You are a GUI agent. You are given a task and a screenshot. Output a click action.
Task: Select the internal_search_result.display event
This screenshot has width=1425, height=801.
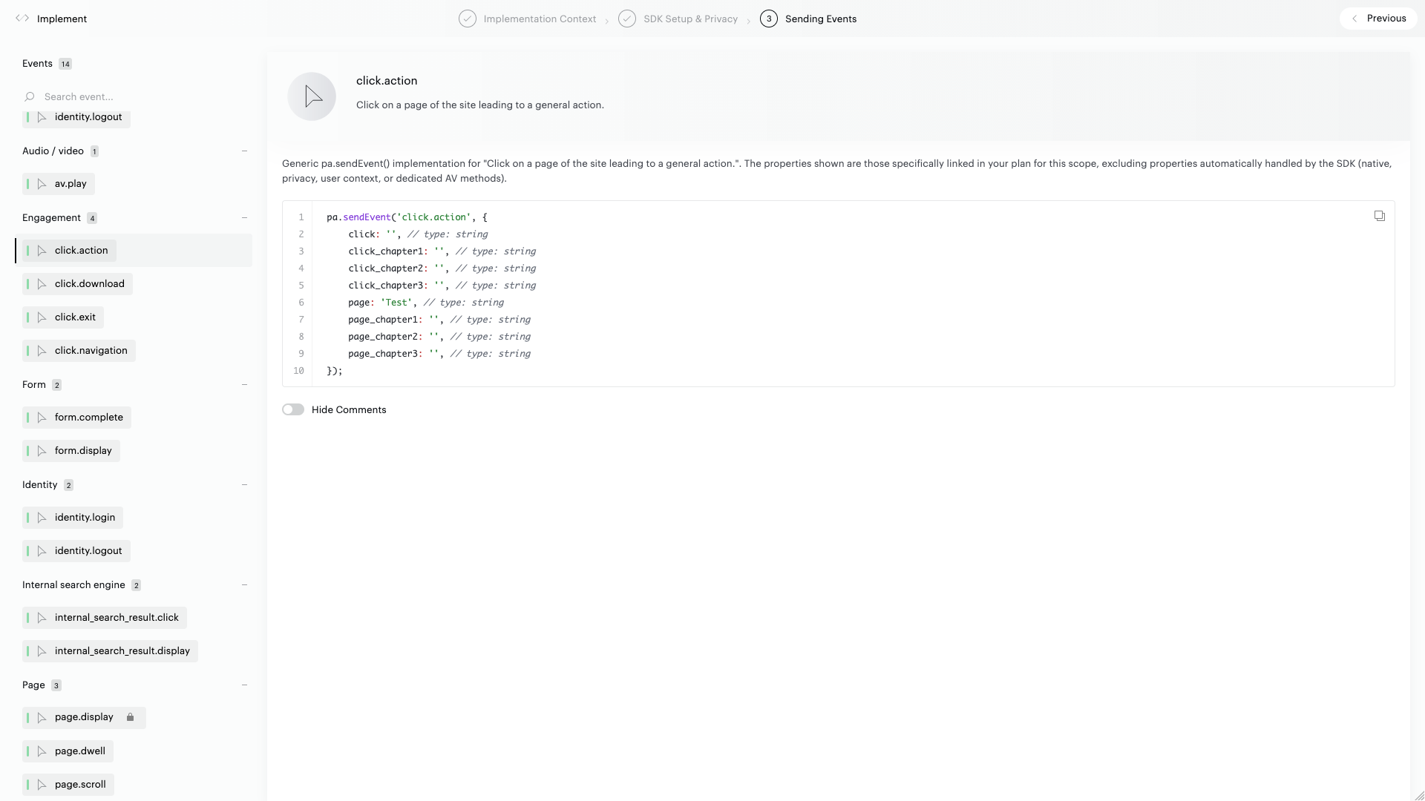tap(122, 651)
